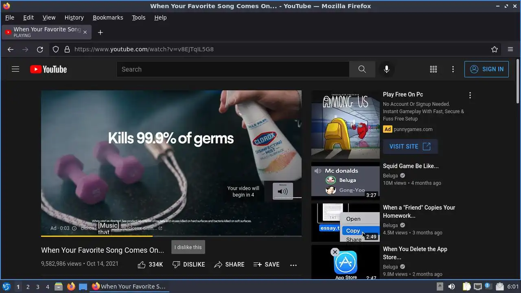Screen dimensions: 521x293
Task: Click the URL address bar
Action: click(276, 49)
